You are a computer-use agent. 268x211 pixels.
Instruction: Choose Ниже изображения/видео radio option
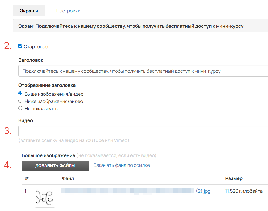20,101
